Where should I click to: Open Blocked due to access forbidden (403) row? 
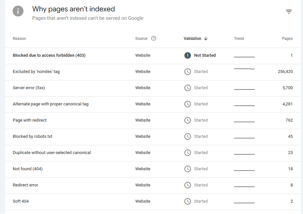[x=49, y=55]
